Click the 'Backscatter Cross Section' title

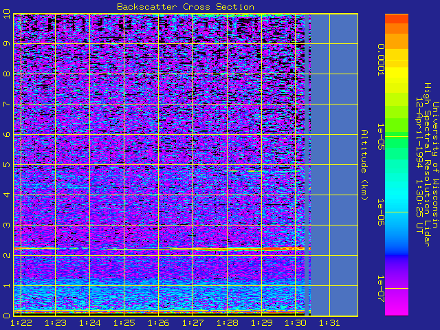coord(186,7)
